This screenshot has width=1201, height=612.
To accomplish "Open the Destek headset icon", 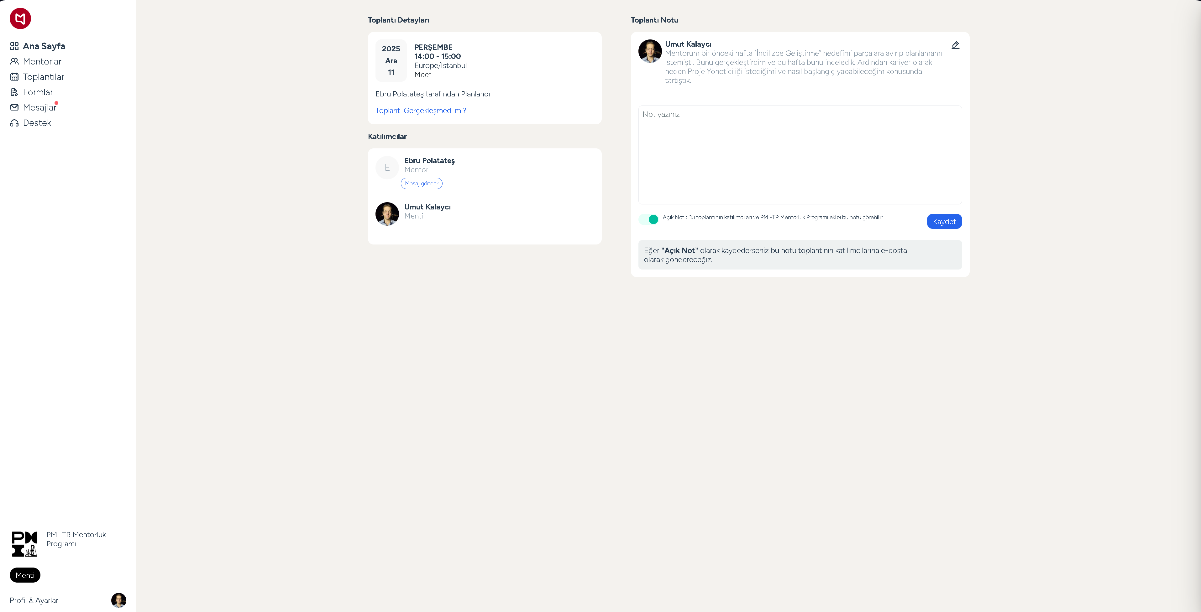I will pos(14,123).
